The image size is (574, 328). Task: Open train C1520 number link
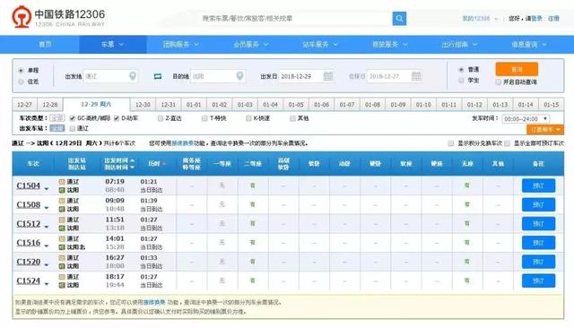point(29,262)
